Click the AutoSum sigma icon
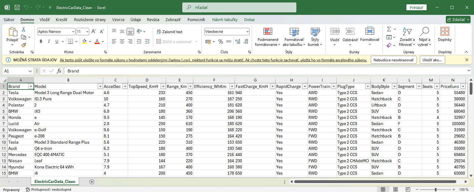 tap(389, 29)
